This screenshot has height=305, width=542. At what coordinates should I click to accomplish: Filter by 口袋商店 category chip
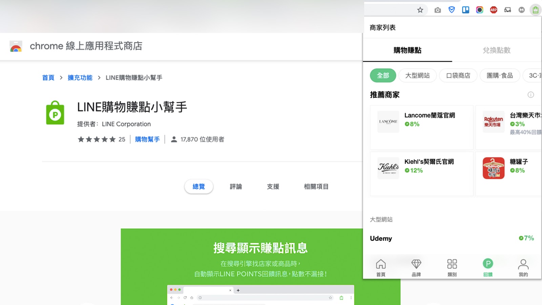point(458,76)
